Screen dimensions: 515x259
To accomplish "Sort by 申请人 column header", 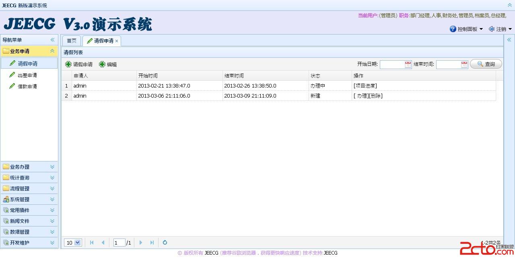I will pos(104,75).
